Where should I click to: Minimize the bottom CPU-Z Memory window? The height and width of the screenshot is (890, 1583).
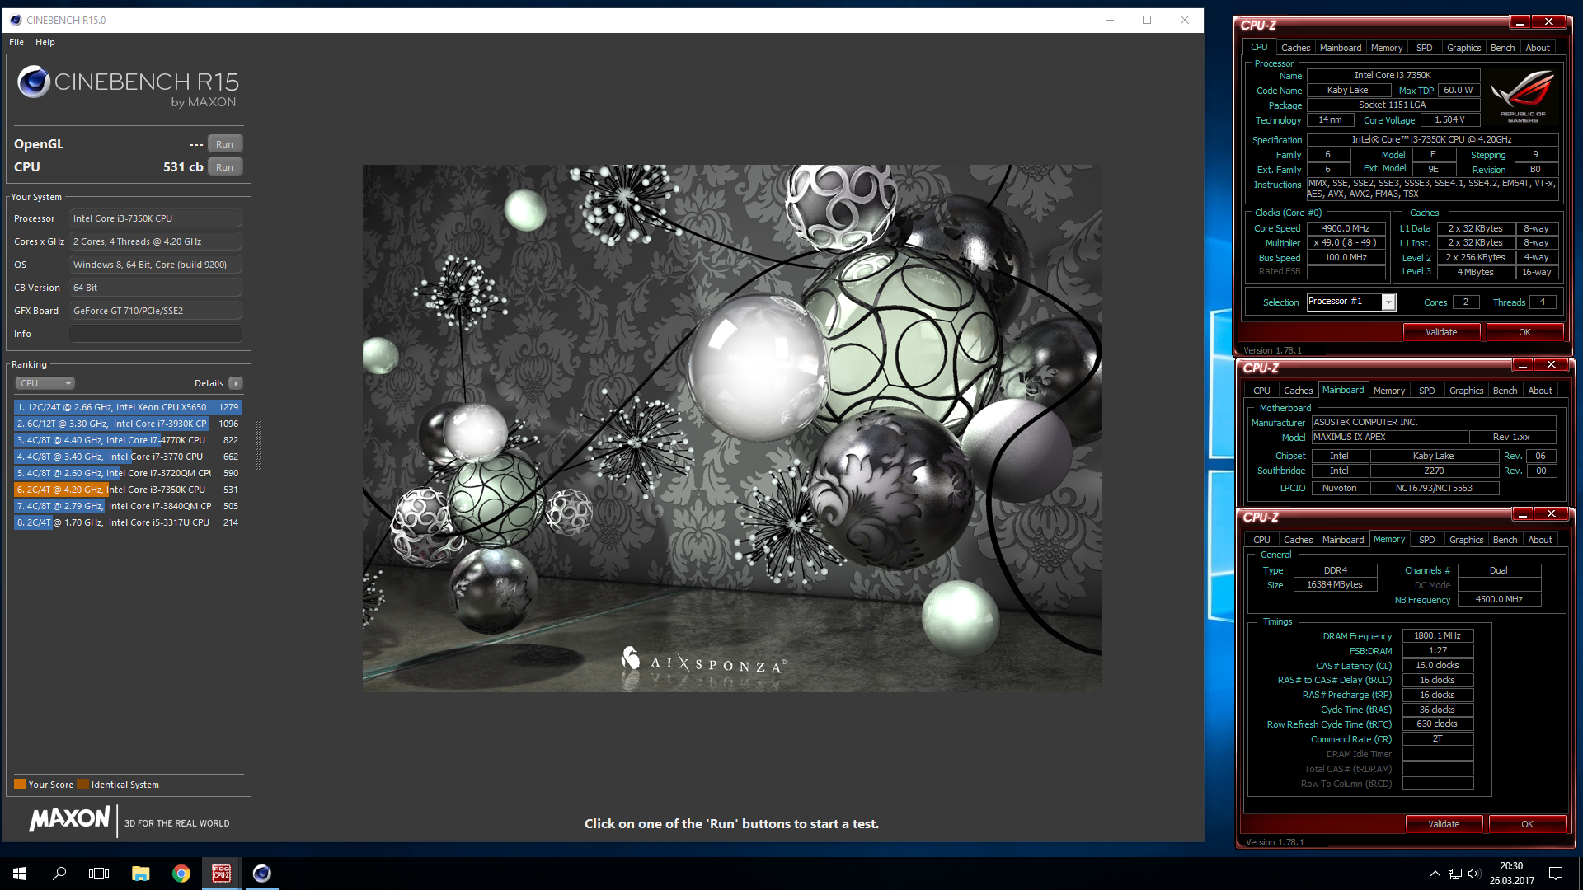1523,513
